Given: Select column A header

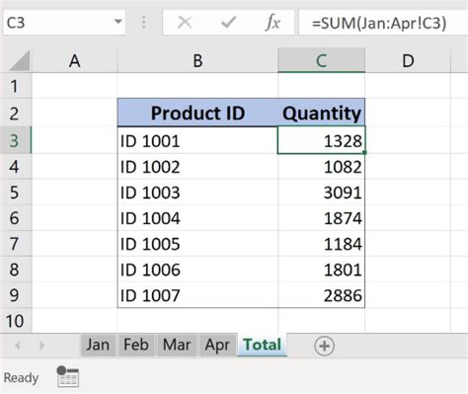Looking at the screenshot, I should coord(75,60).
